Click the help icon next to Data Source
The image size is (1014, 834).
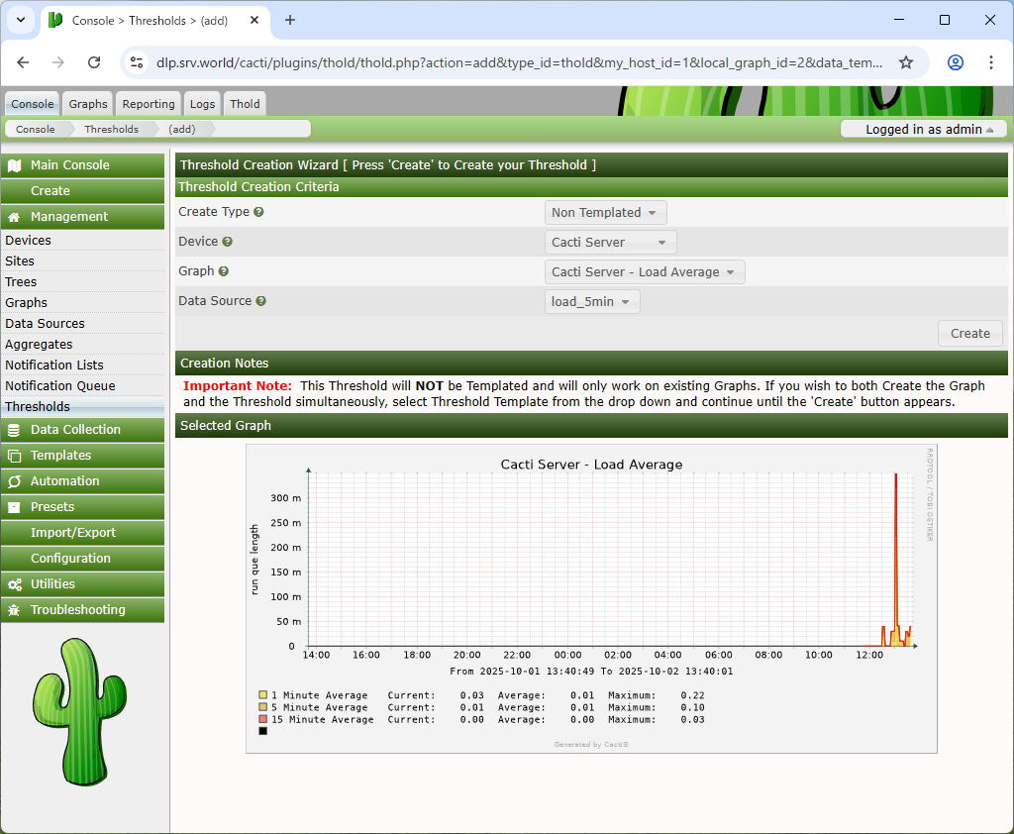[x=261, y=301]
